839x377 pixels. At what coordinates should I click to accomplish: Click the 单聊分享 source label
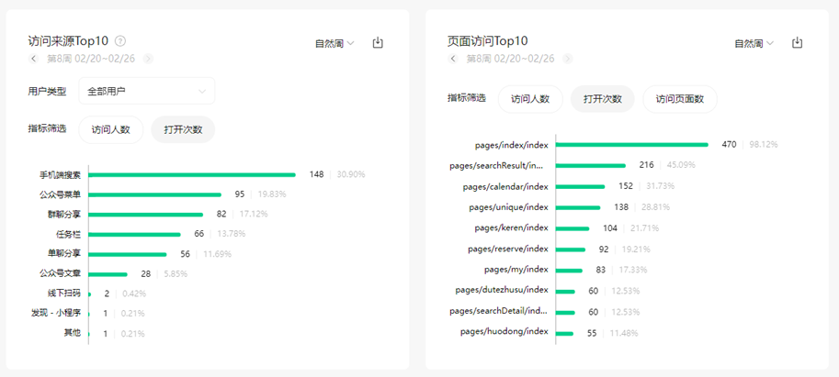(x=63, y=254)
